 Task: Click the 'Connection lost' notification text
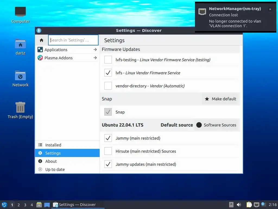click(223, 15)
